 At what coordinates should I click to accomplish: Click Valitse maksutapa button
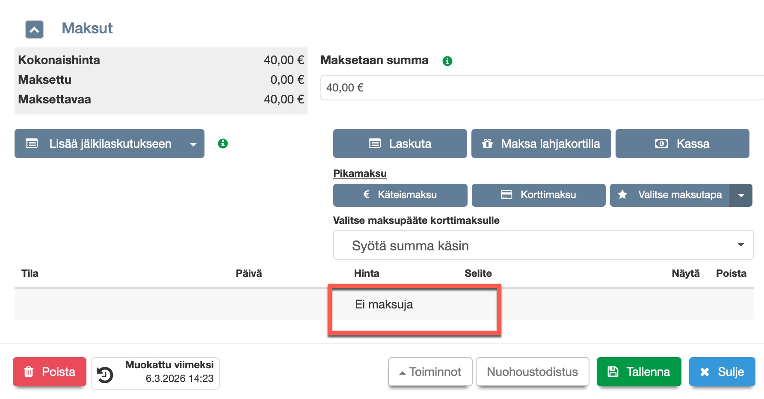(x=670, y=195)
